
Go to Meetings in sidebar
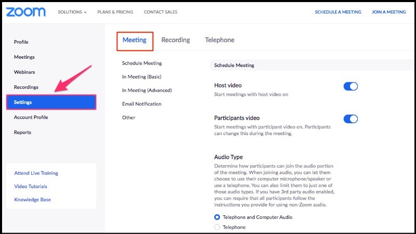[24, 57]
